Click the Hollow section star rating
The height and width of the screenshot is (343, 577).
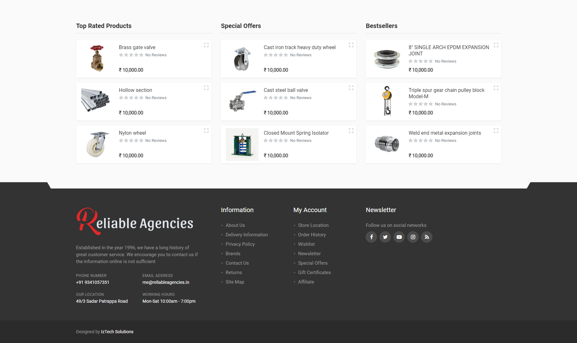tap(131, 98)
